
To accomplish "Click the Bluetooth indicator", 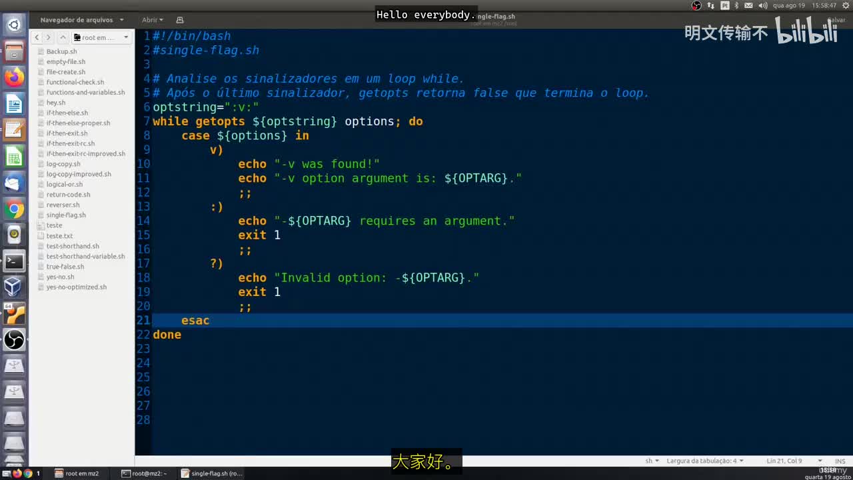I will (x=736, y=5).
